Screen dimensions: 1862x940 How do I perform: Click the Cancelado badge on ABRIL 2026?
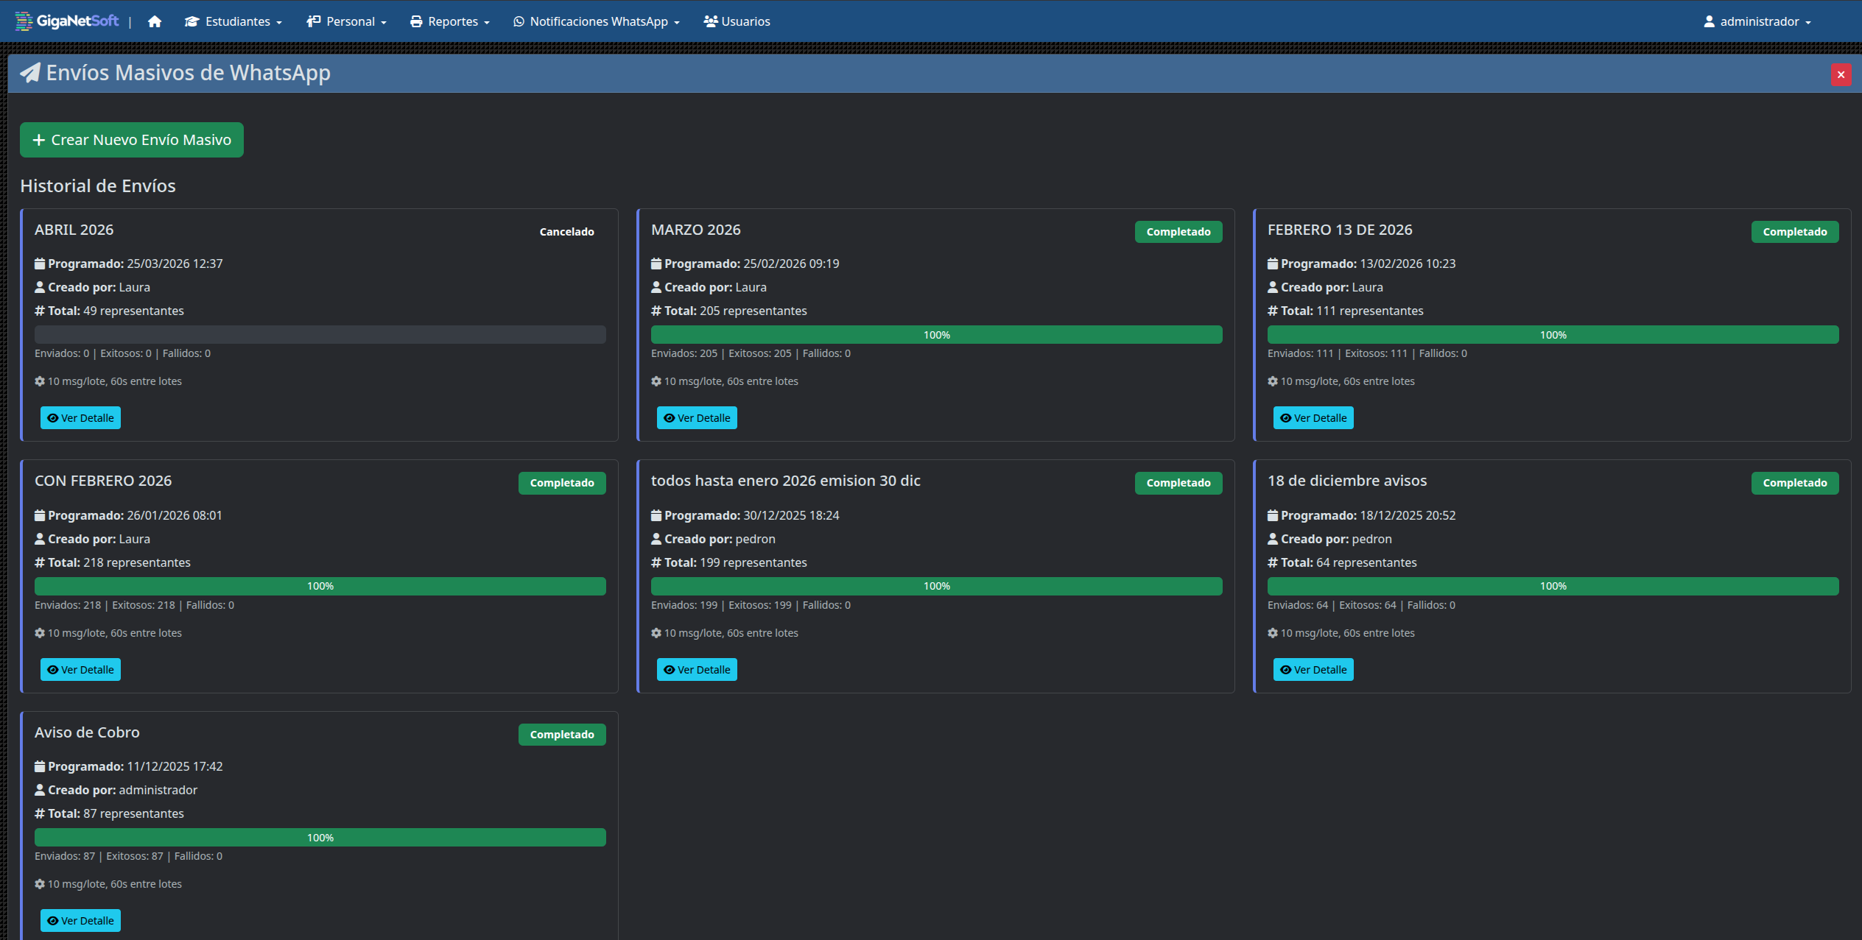coord(566,232)
